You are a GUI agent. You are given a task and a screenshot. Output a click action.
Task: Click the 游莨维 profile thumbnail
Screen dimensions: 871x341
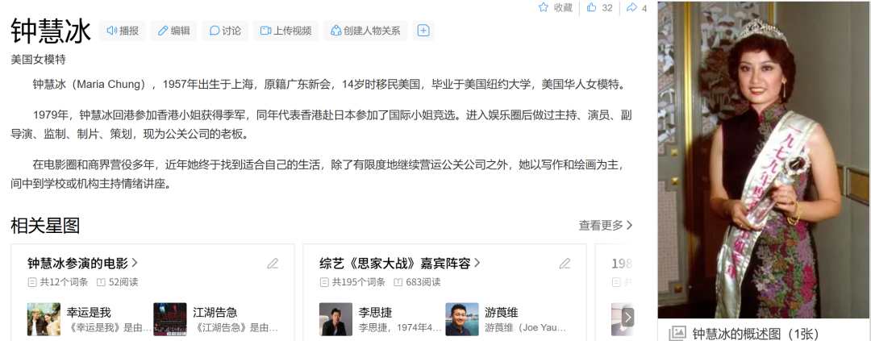(461, 319)
